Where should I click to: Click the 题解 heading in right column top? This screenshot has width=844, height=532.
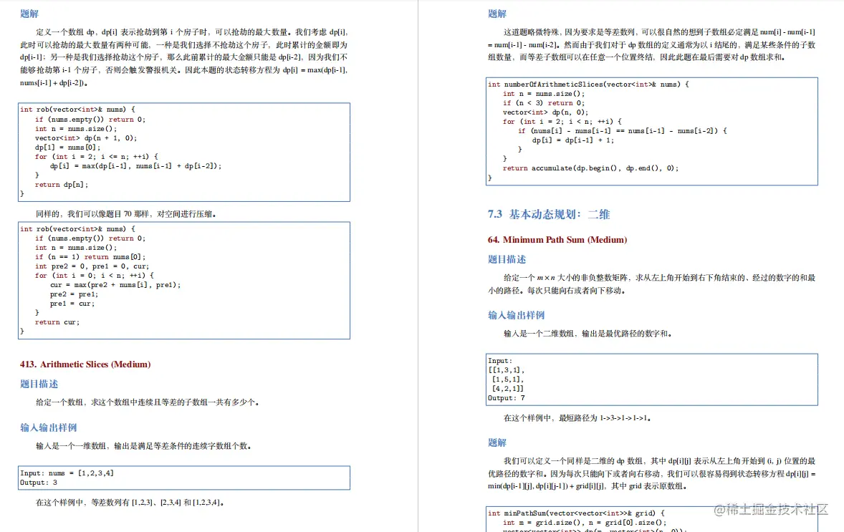(497, 13)
